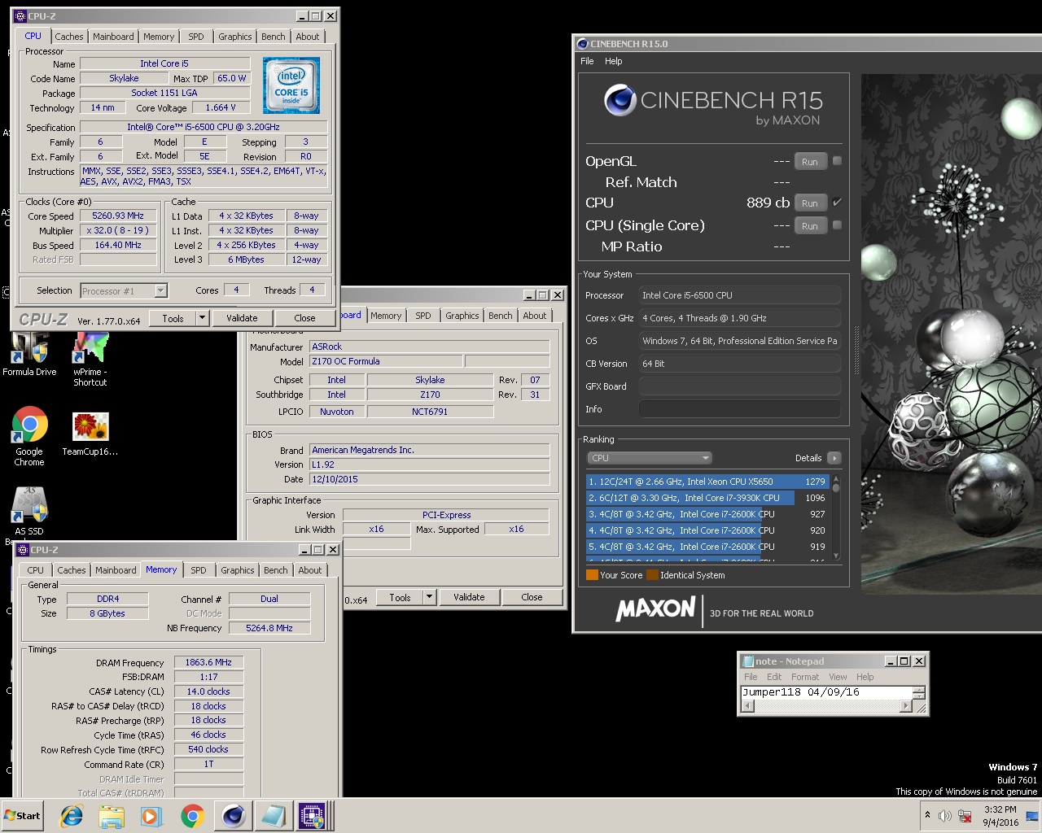The image size is (1042, 833).
Task: Open the ranking CPU dropdown
Action: (650, 458)
